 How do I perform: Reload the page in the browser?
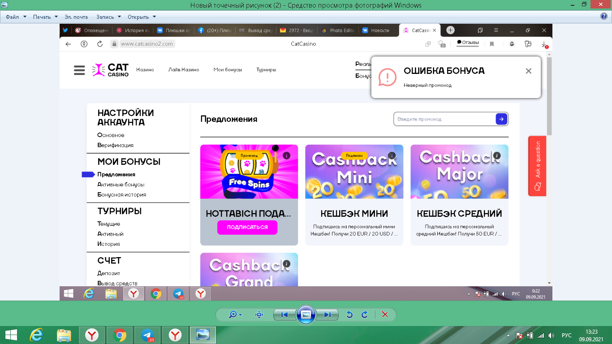coord(100,44)
